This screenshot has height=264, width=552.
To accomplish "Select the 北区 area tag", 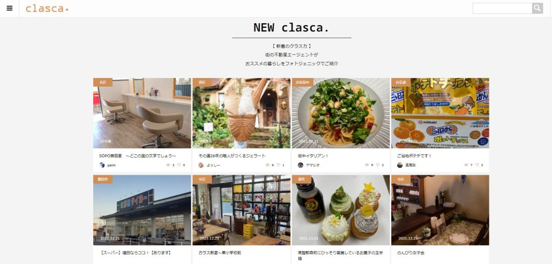I will [103, 82].
